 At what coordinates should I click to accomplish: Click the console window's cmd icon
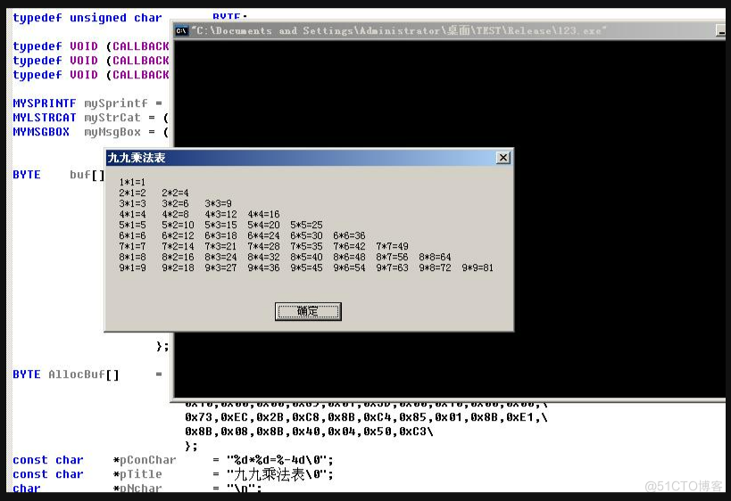(x=181, y=30)
